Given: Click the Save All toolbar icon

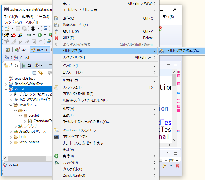Looking at the screenshot, I should 24,29.
